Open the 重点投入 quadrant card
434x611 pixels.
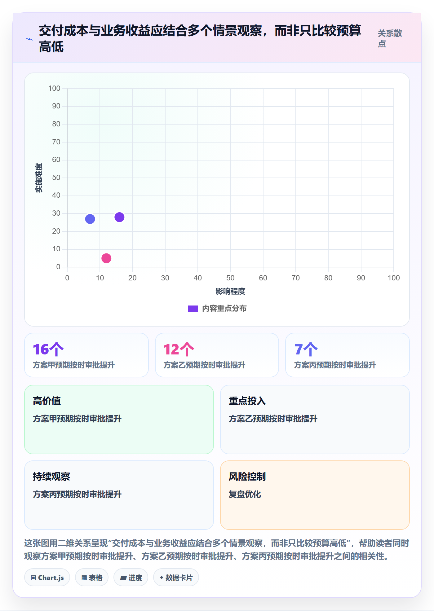pos(315,420)
